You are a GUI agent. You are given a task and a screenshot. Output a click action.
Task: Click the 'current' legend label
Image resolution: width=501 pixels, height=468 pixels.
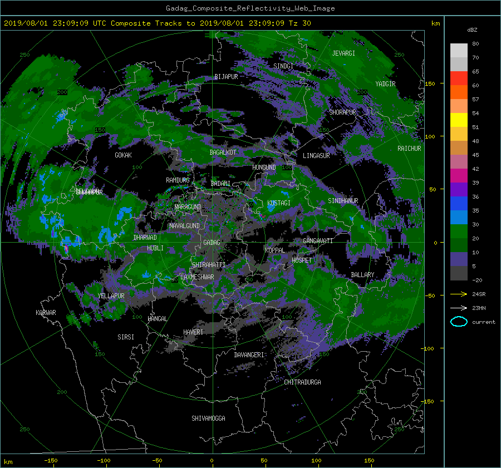tap(483, 322)
